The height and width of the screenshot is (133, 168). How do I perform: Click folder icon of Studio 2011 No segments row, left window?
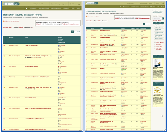click(x=4, y=108)
